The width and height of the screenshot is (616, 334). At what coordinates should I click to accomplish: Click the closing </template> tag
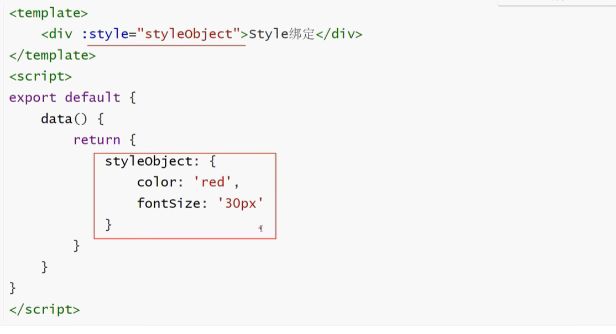pyautogui.click(x=52, y=55)
